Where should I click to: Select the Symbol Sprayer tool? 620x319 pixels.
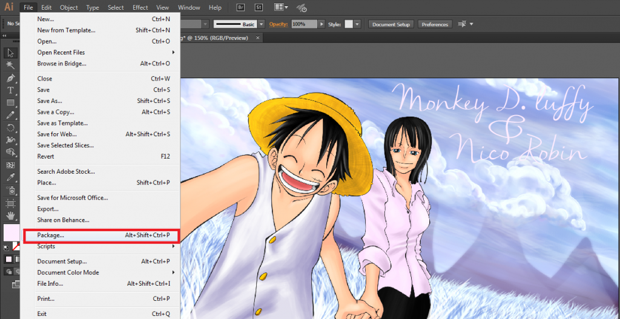[10, 190]
